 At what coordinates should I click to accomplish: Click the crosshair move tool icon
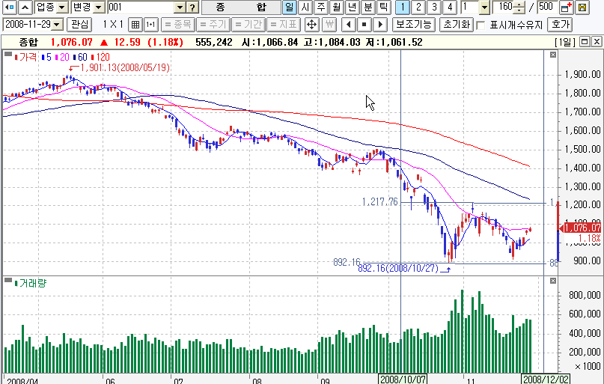click(311, 25)
